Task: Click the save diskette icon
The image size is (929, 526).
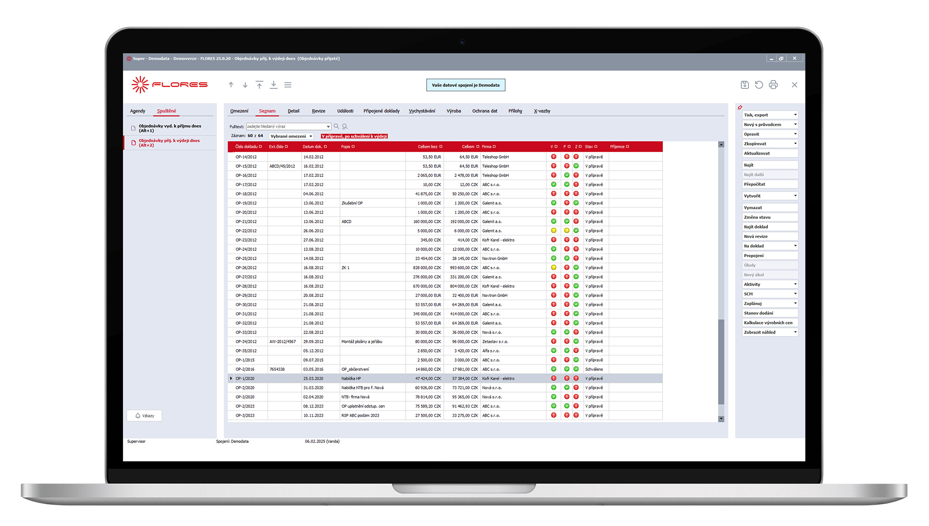Action: pyautogui.click(x=745, y=85)
